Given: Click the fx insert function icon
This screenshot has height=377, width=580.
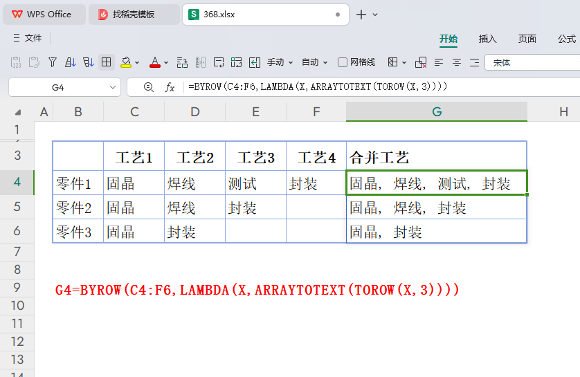Looking at the screenshot, I should (170, 87).
